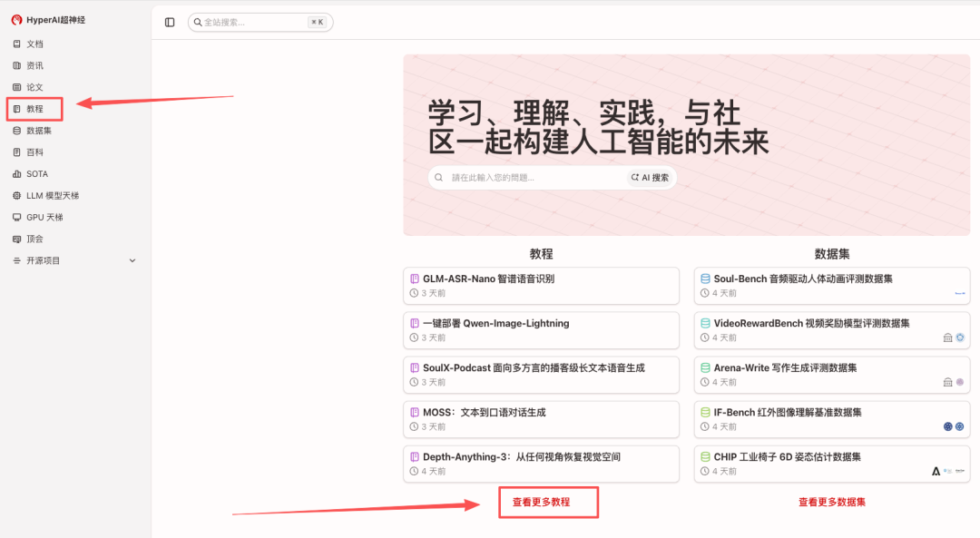This screenshot has width=980, height=538.
Task: Click the AI 搜索 button
Action: pyautogui.click(x=650, y=178)
